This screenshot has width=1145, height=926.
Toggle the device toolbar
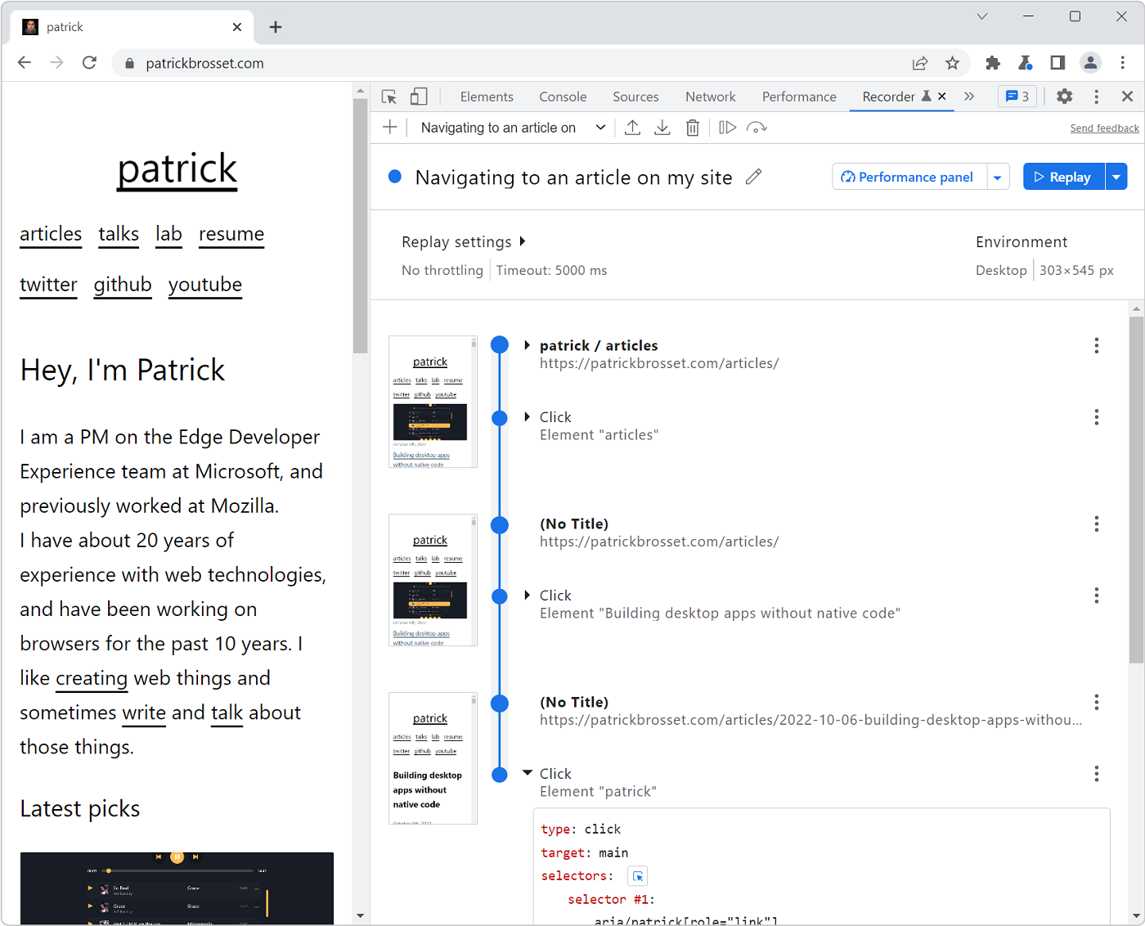418,96
